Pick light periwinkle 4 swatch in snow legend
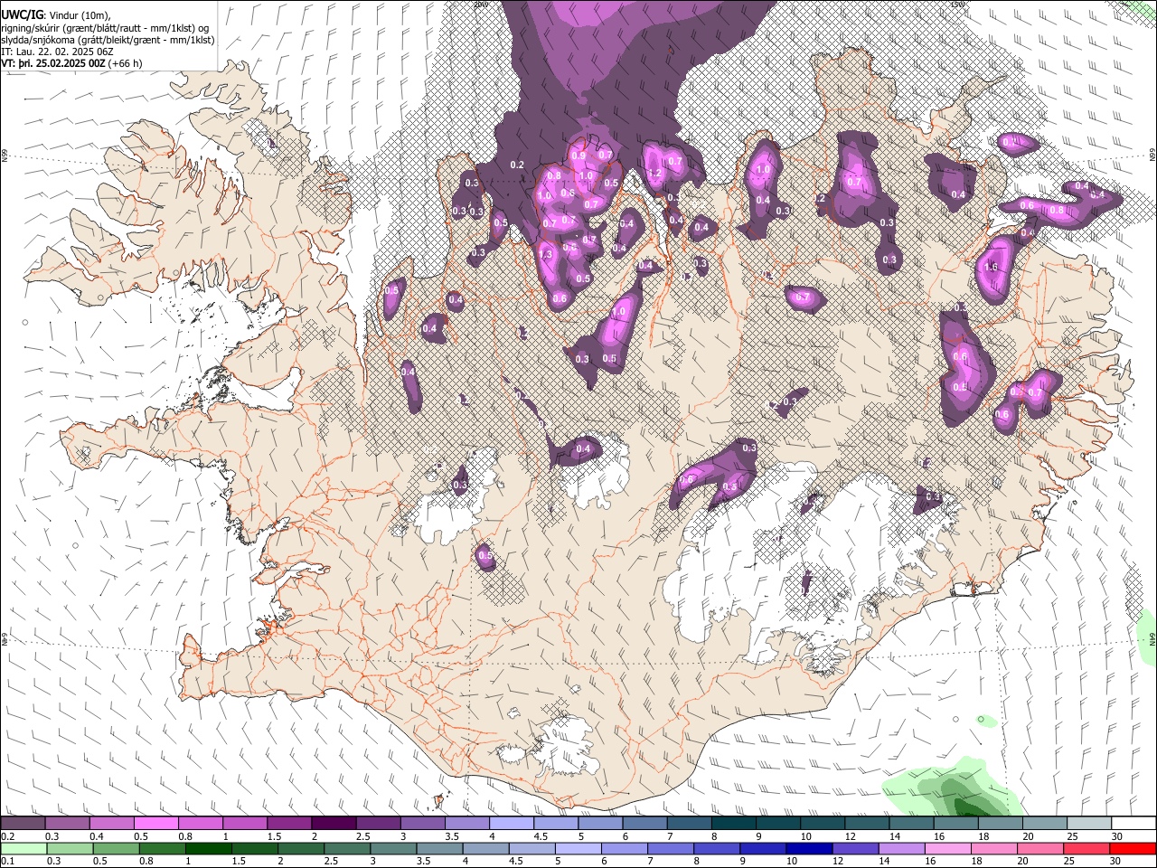 [510, 824]
